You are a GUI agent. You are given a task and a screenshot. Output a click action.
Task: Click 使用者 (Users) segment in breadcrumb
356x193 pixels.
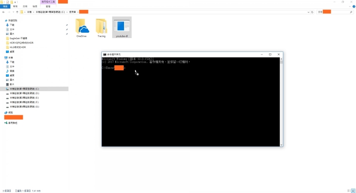pyautogui.click(x=72, y=12)
